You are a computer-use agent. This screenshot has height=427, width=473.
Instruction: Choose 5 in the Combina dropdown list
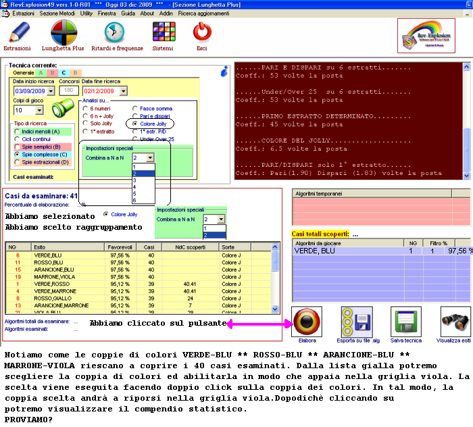[143, 194]
